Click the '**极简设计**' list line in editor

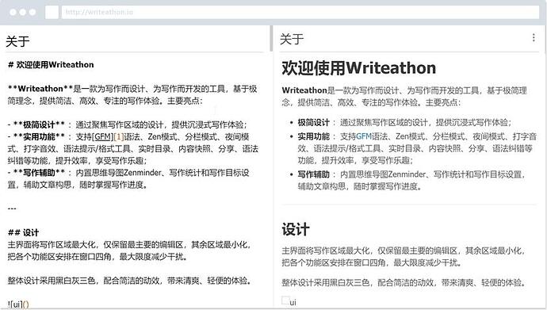pyautogui.click(x=128, y=124)
